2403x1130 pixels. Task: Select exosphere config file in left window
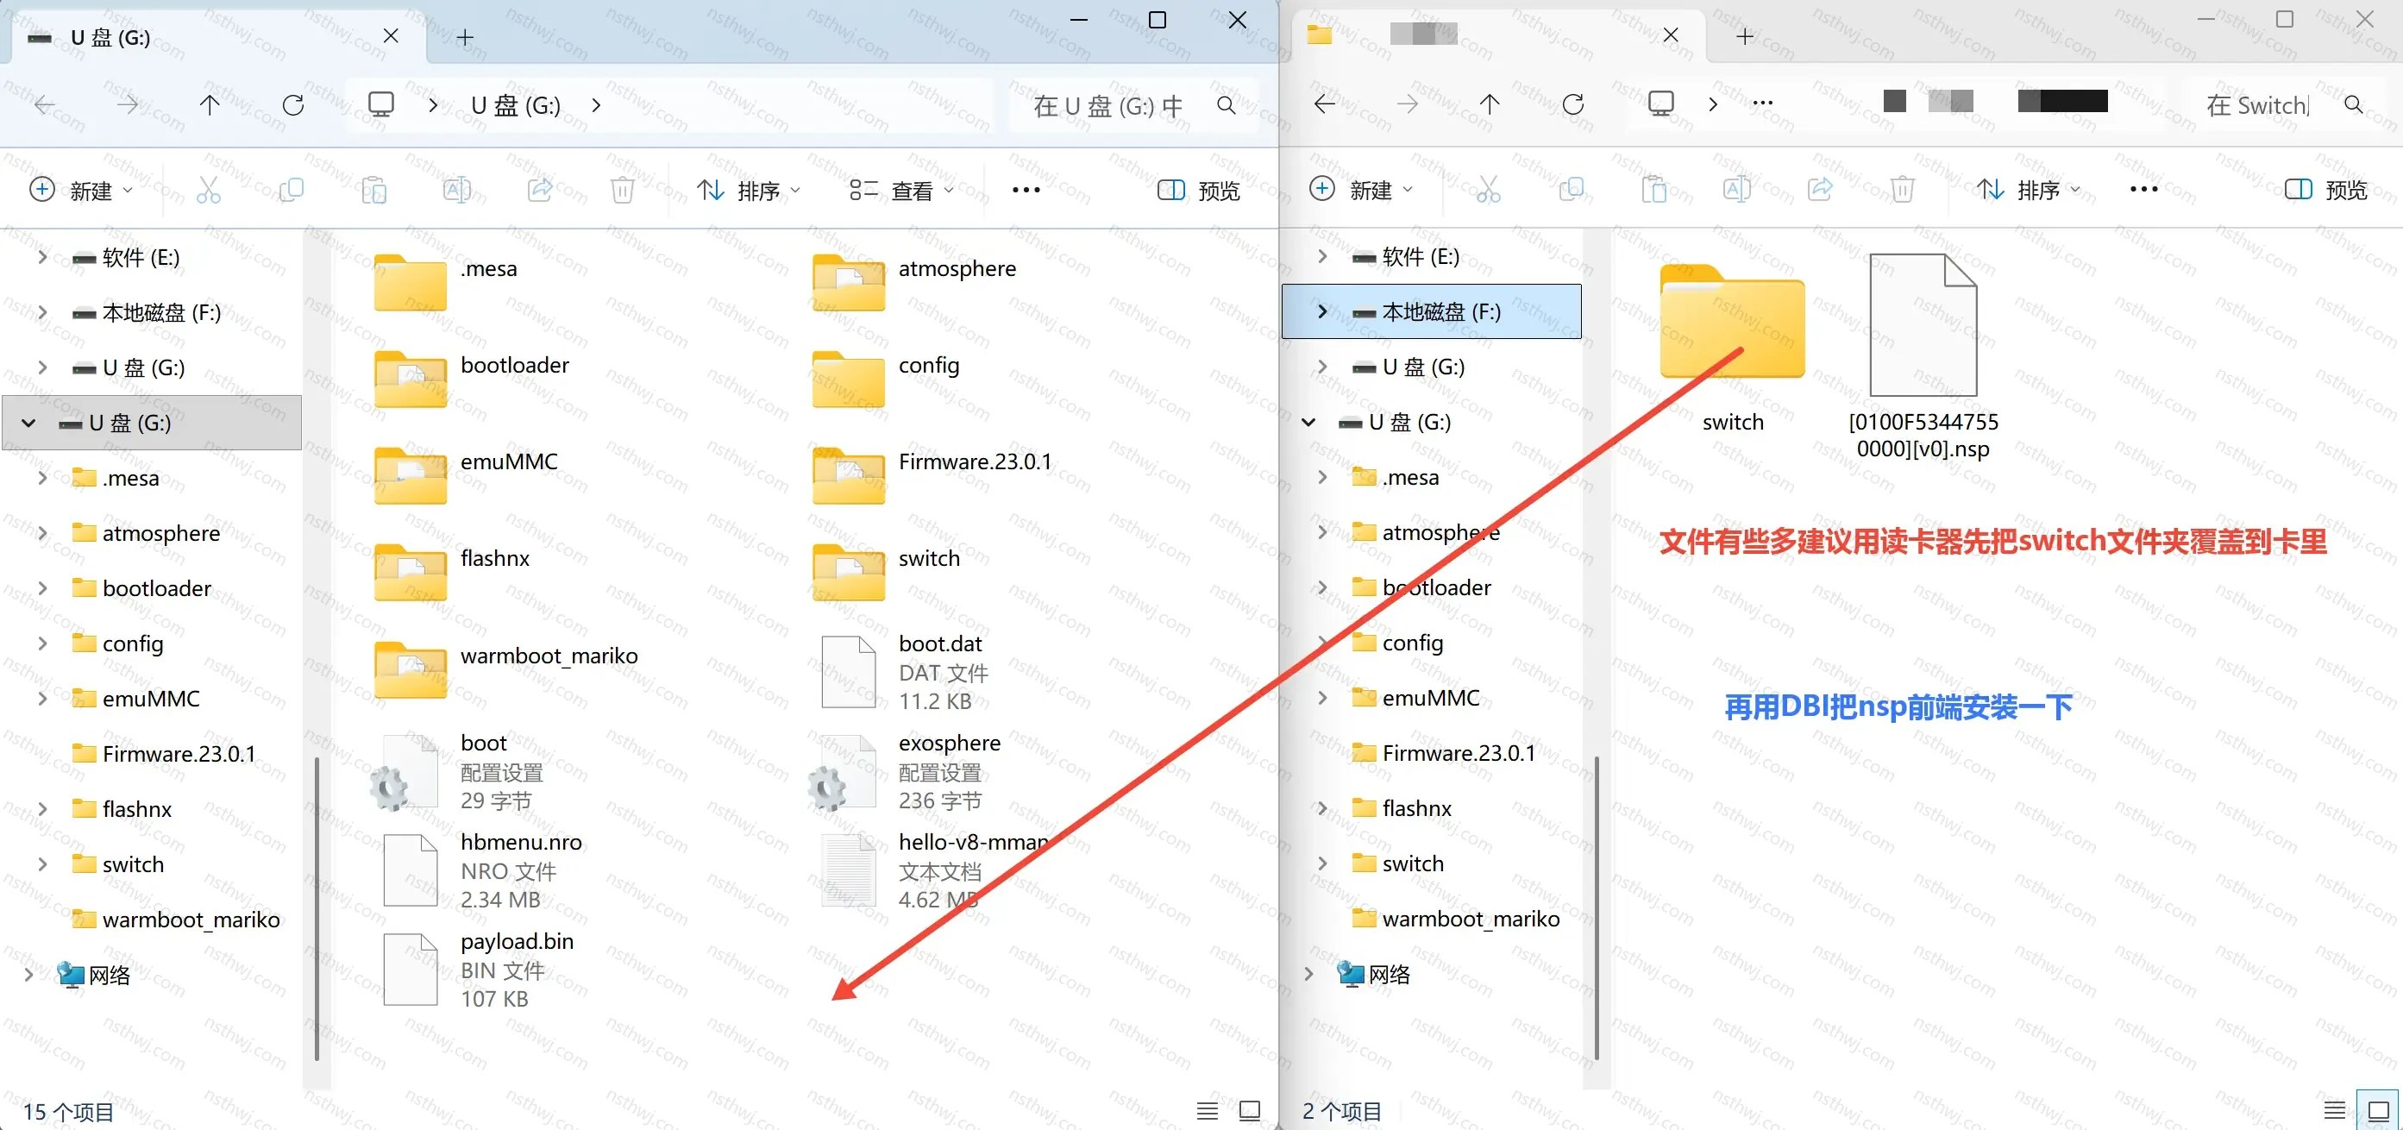click(x=905, y=771)
